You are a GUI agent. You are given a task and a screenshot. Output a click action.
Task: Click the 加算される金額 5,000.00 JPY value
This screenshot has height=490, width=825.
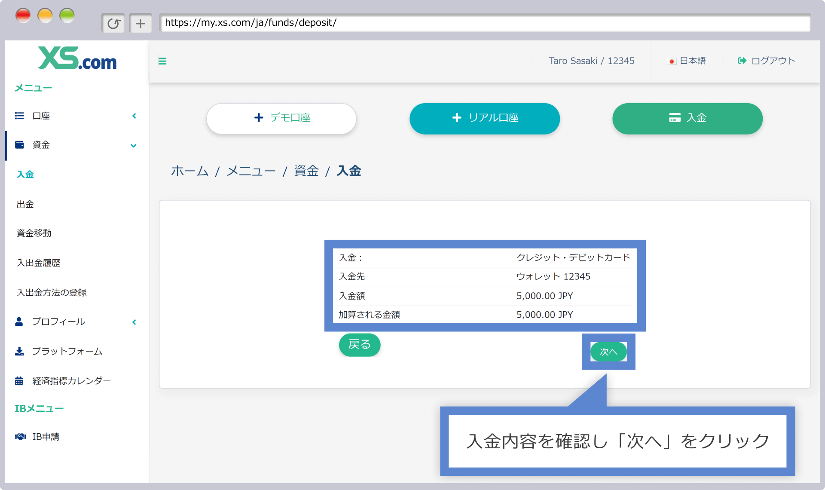(545, 315)
